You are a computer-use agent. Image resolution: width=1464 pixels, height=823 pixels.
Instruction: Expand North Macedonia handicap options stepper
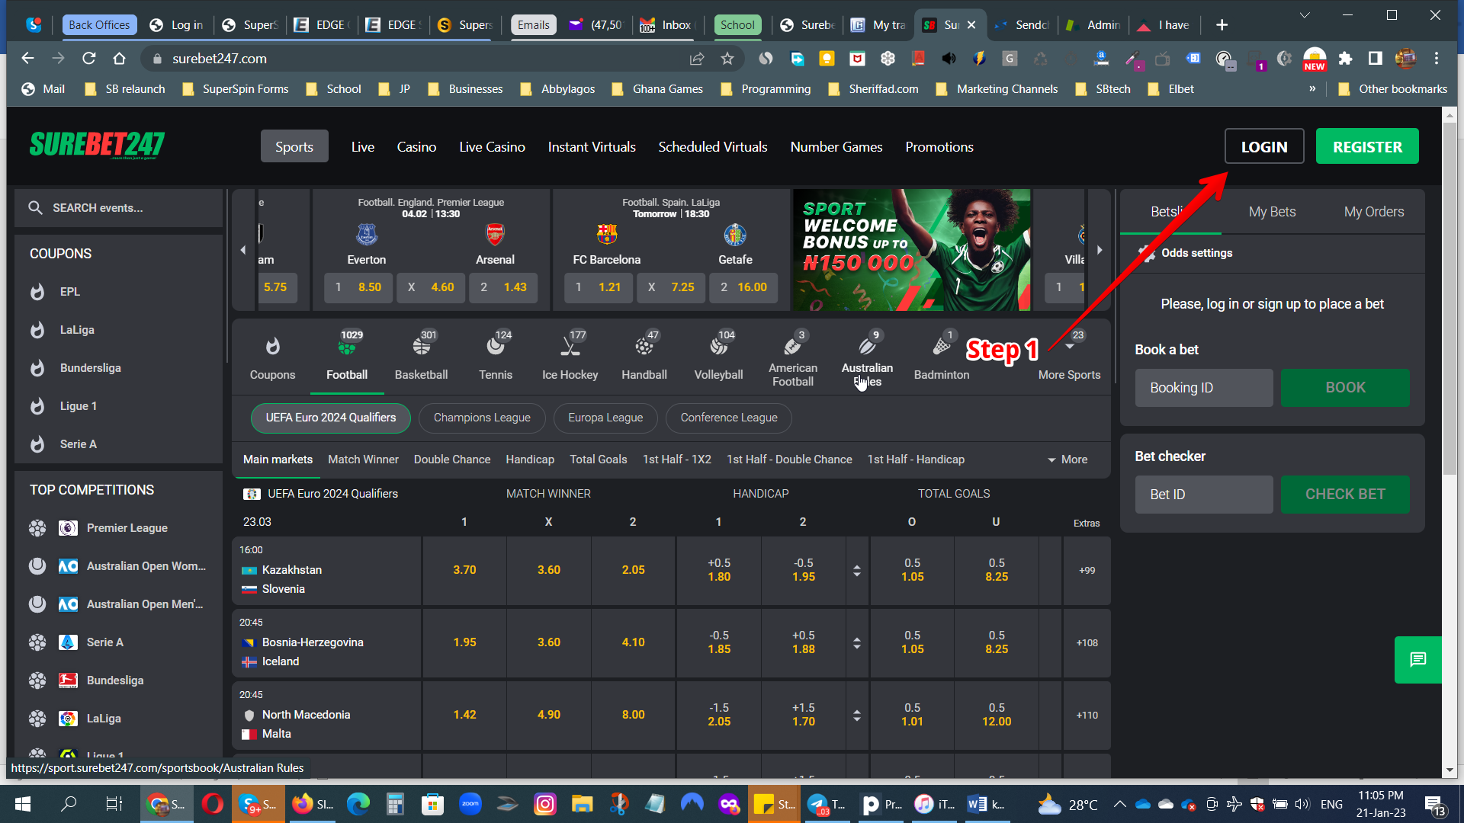(x=857, y=716)
